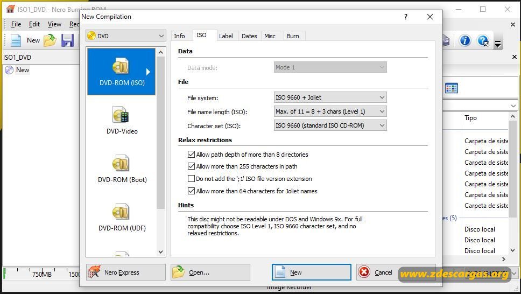Open the Misc tab

pyautogui.click(x=270, y=36)
